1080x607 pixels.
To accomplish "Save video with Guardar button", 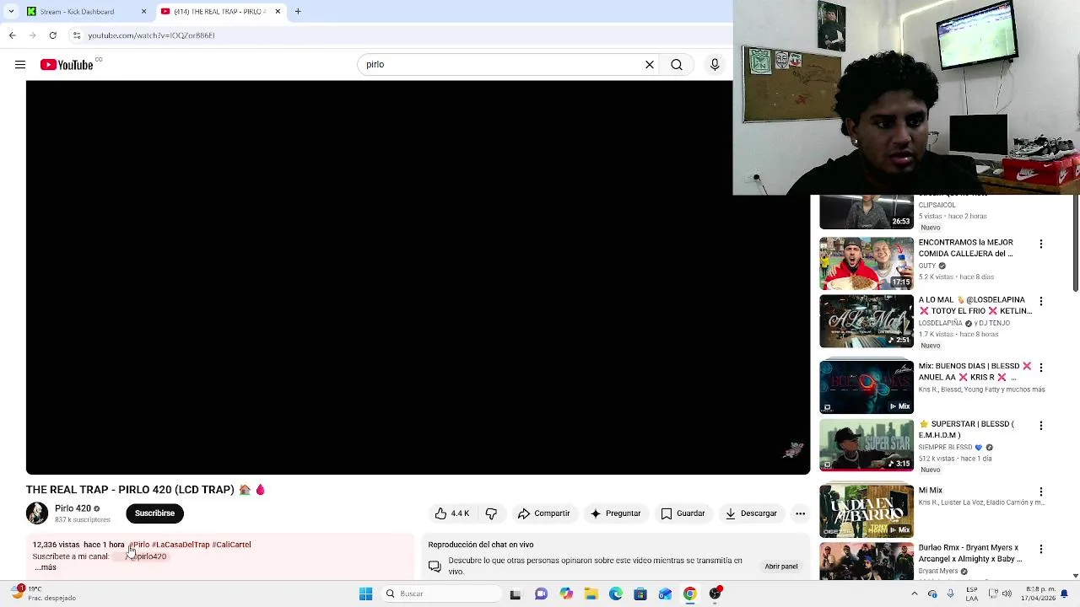I will pos(682,513).
